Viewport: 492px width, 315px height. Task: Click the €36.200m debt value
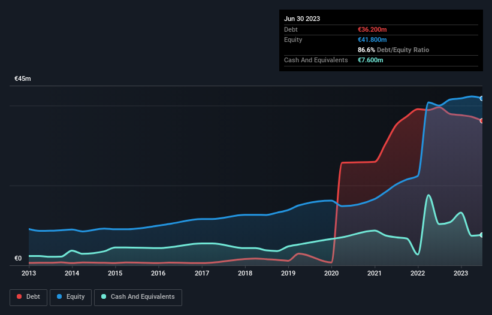coord(372,29)
